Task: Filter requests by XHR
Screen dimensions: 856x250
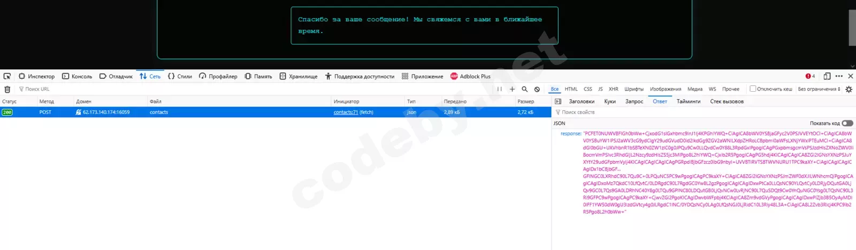Action: pyautogui.click(x=614, y=89)
